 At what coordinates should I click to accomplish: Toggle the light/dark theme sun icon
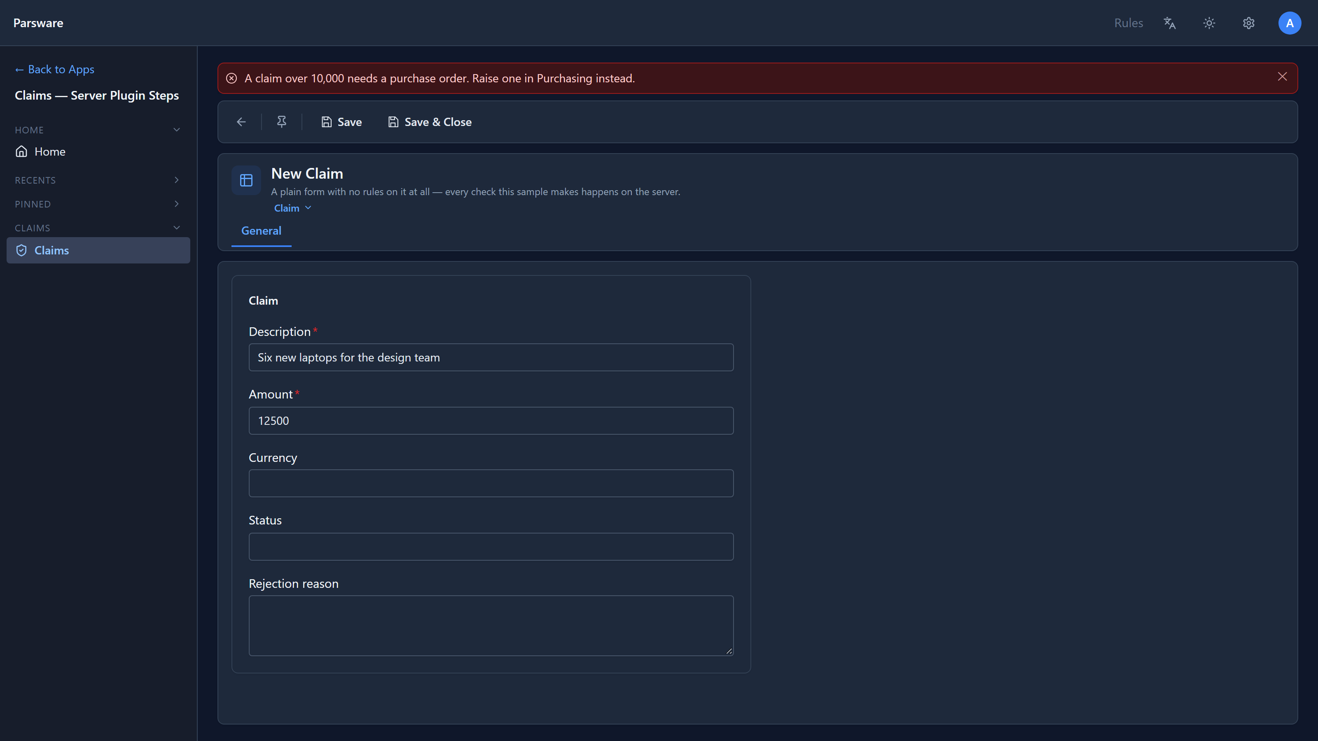tap(1209, 23)
